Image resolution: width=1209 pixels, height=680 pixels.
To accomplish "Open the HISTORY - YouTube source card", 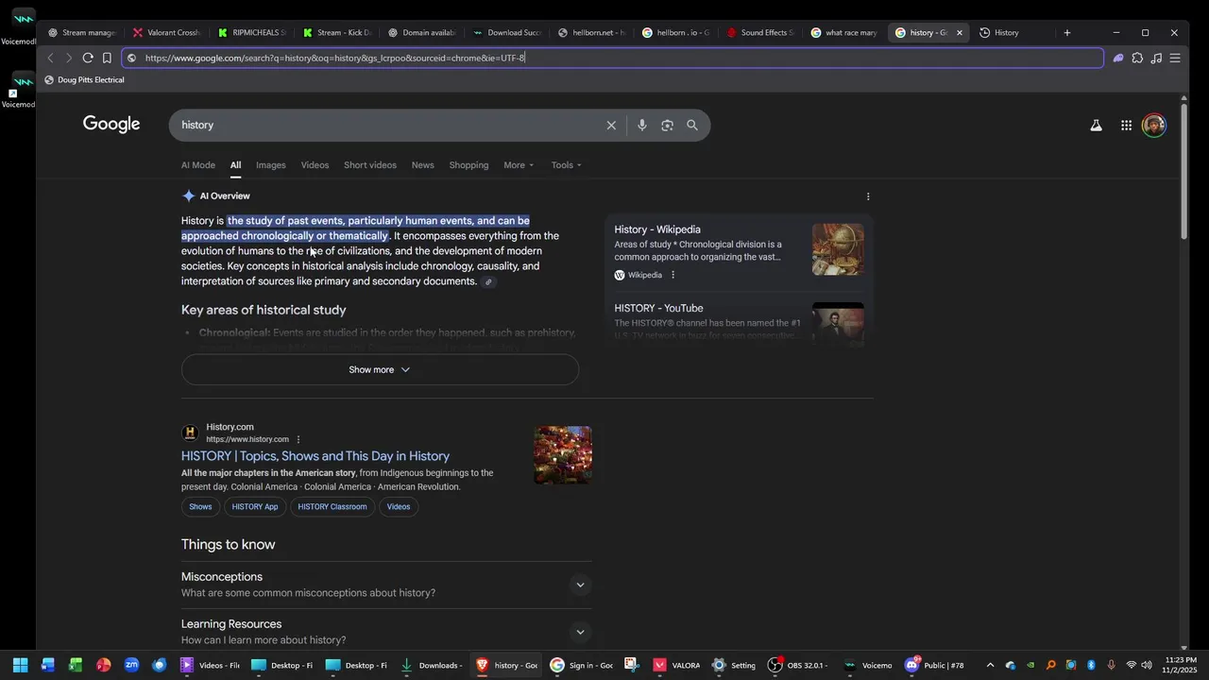I will 739,322.
